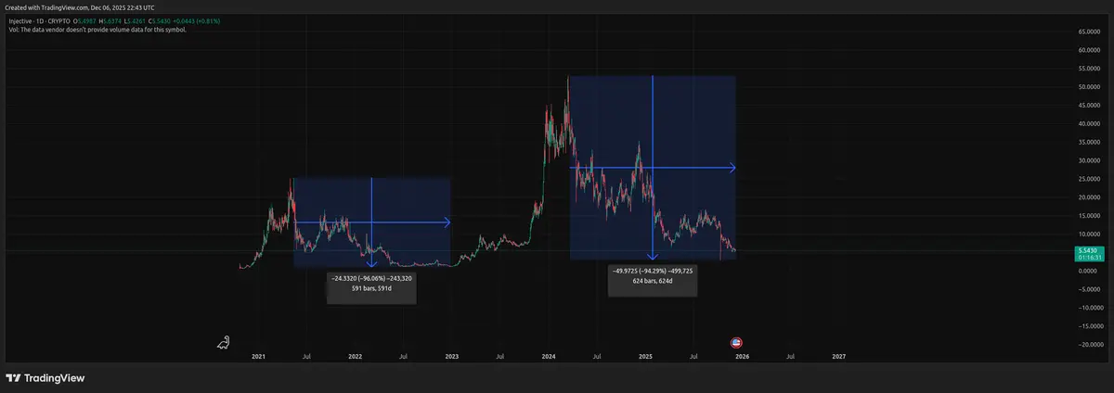This screenshot has width=1114, height=393.
Task: Click the 2026 label on the time axis
Action: pyautogui.click(x=742, y=356)
